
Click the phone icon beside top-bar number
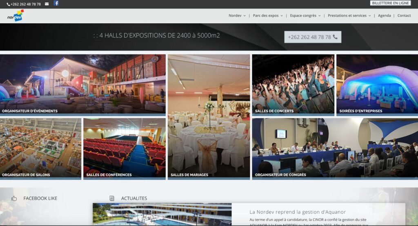pos(8,4)
